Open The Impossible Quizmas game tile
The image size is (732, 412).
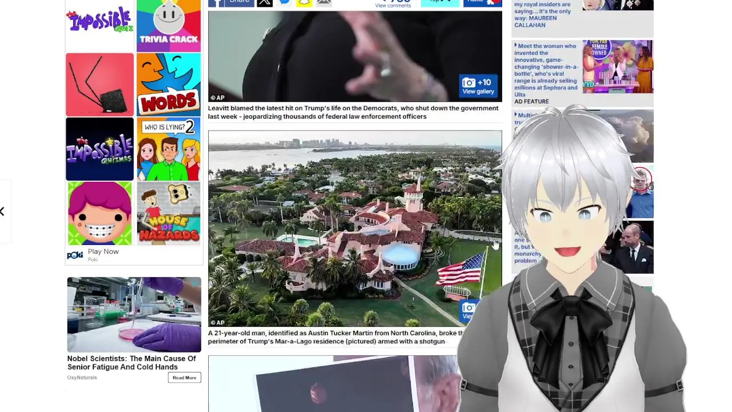point(100,149)
